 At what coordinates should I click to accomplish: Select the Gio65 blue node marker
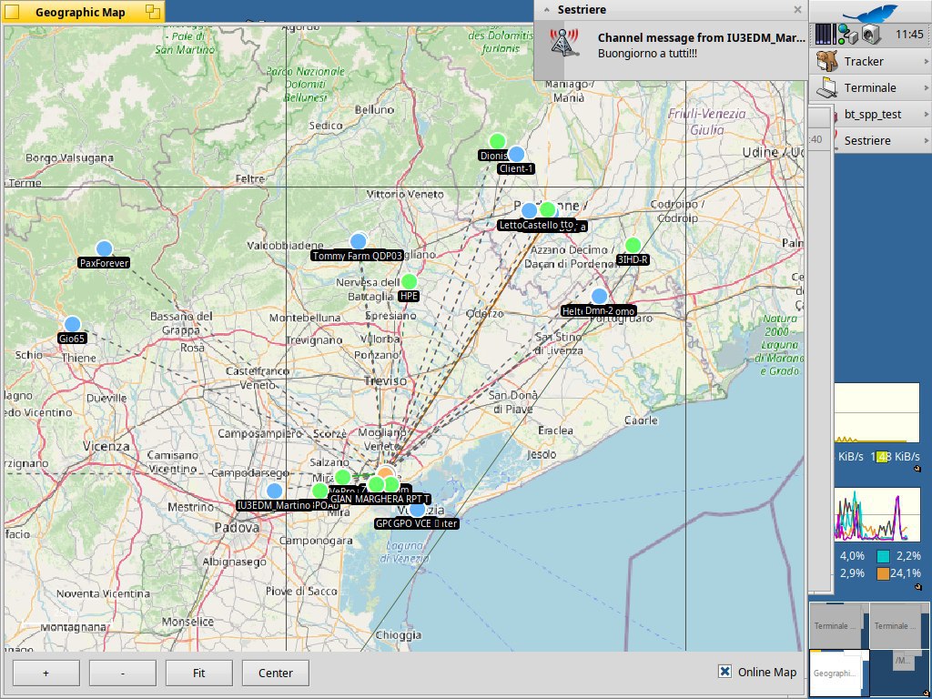tap(72, 324)
